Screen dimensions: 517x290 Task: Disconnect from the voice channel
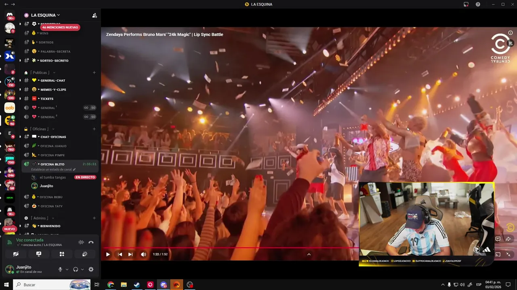pyautogui.click(x=91, y=242)
